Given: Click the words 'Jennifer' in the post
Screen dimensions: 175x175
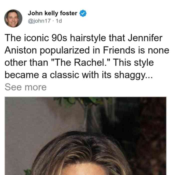Looking at the screenshot, I should coord(145,38).
